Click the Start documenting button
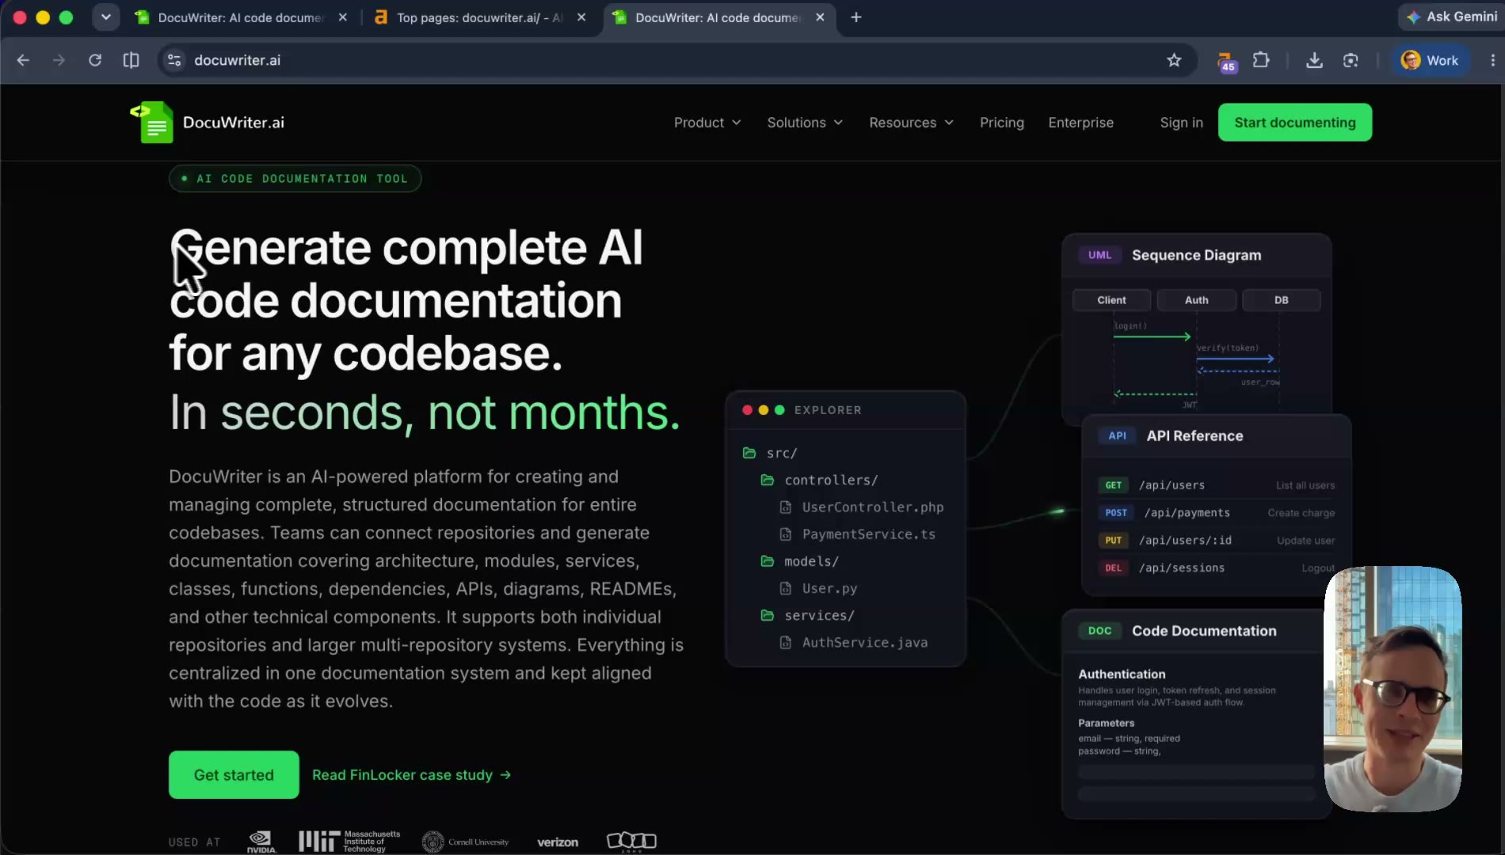1505x855 pixels. pos(1295,123)
